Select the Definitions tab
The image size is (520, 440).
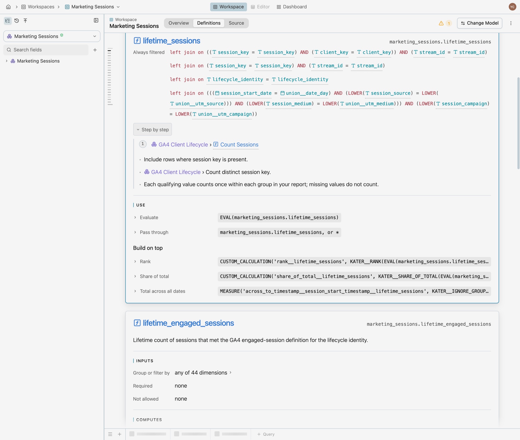pyautogui.click(x=209, y=23)
